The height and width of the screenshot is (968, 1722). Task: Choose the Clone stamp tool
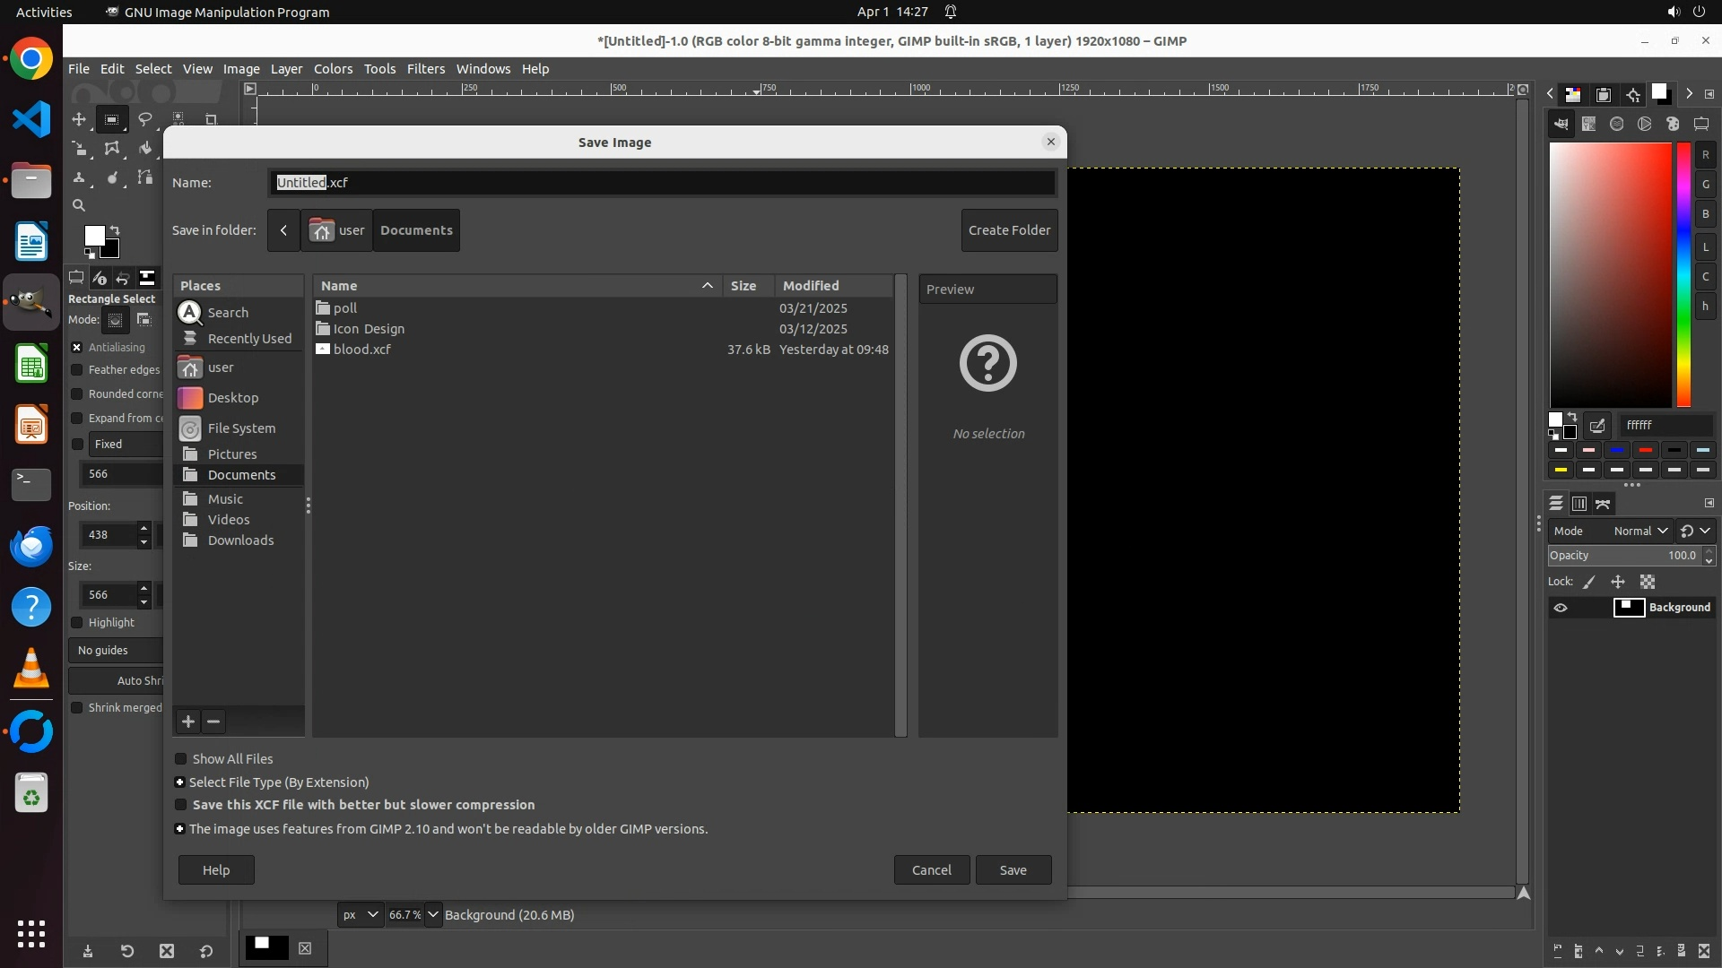click(x=79, y=177)
